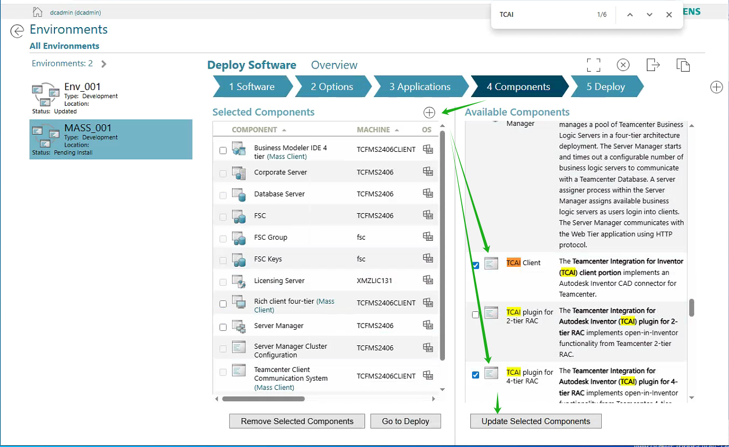Select the Server Manager Cluster Configuration row
The height and width of the screenshot is (447, 729).
[x=326, y=348]
